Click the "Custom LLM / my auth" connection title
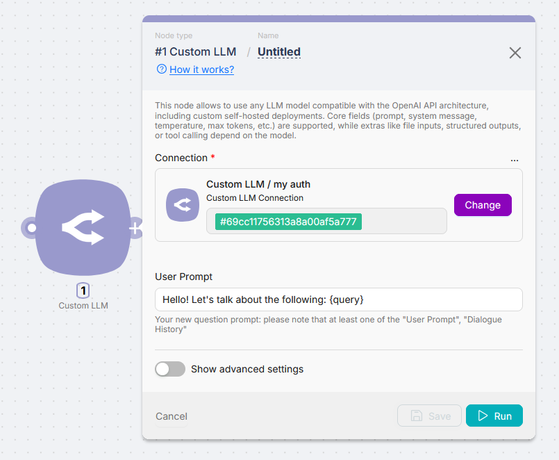 (x=258, y=184)
